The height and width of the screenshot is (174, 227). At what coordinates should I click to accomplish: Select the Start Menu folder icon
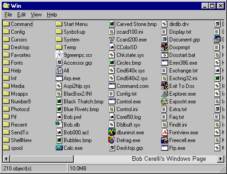[59, 24]
